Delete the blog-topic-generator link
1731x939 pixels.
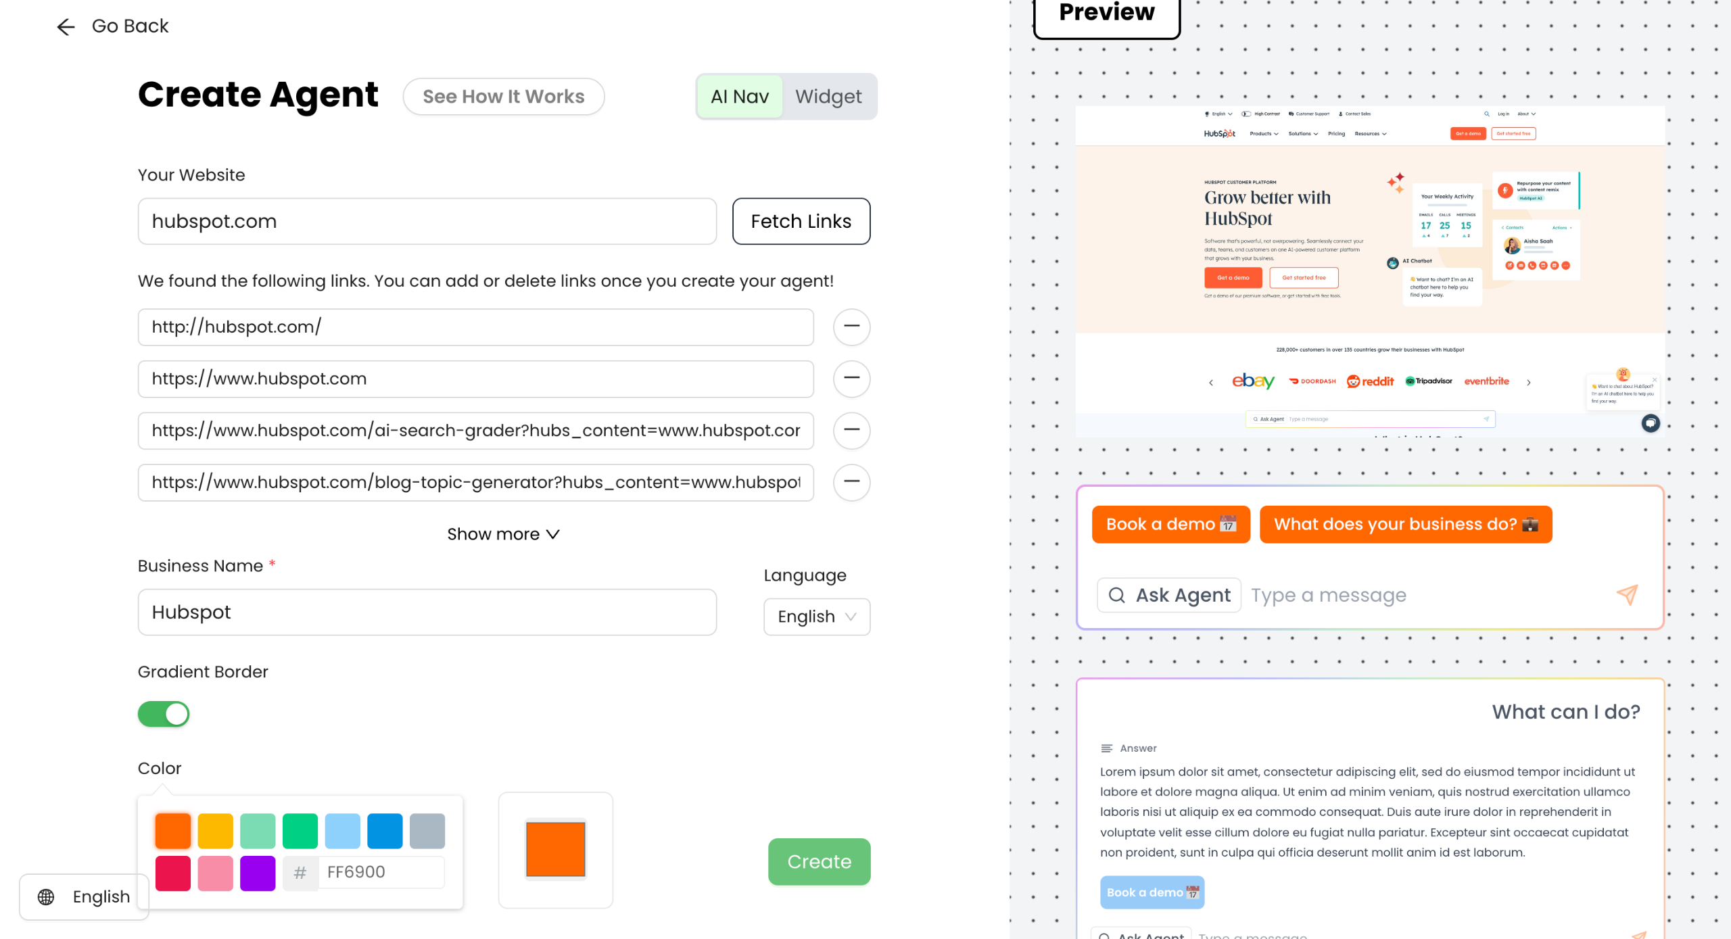click(x=851, y=482)
